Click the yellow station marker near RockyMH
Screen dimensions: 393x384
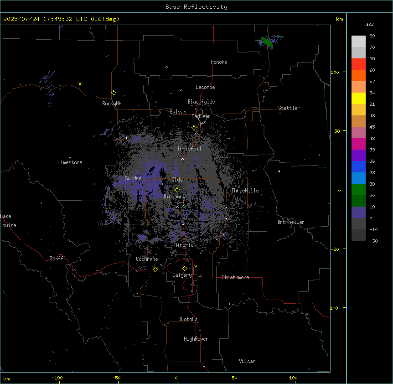[x=114, y=93]
